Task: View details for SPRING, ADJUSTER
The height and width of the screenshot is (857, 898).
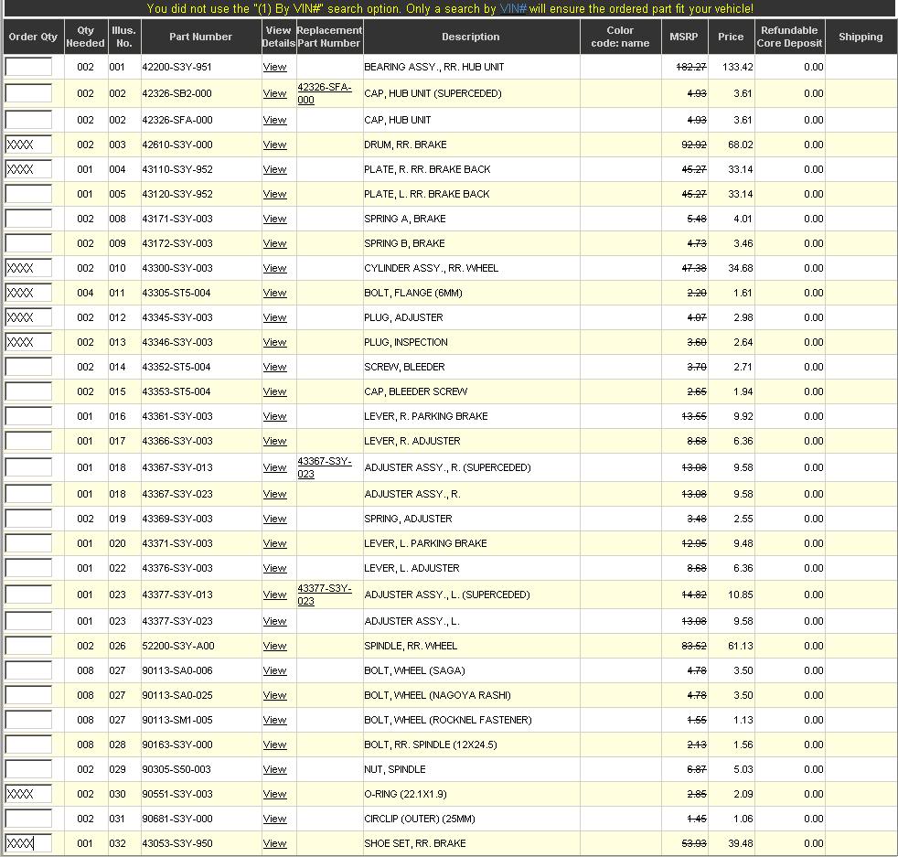Action: [274, 519]
